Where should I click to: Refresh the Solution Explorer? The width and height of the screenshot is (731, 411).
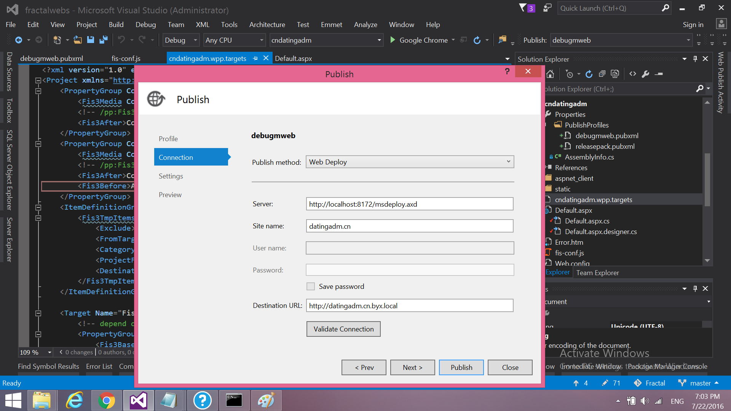pos(589,74)
